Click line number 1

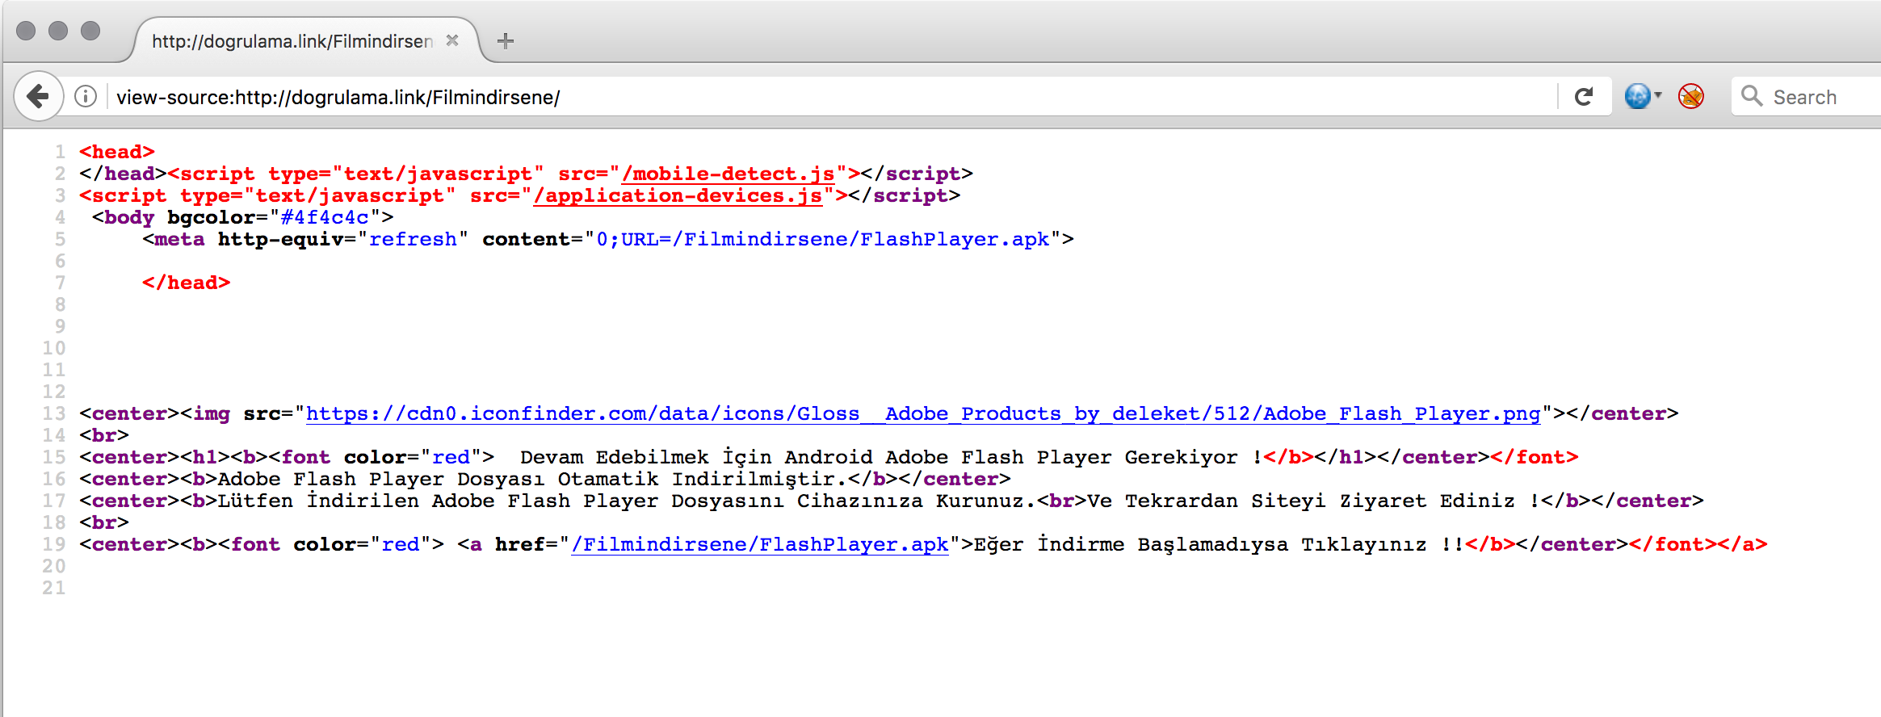click(x=60, y=152)
